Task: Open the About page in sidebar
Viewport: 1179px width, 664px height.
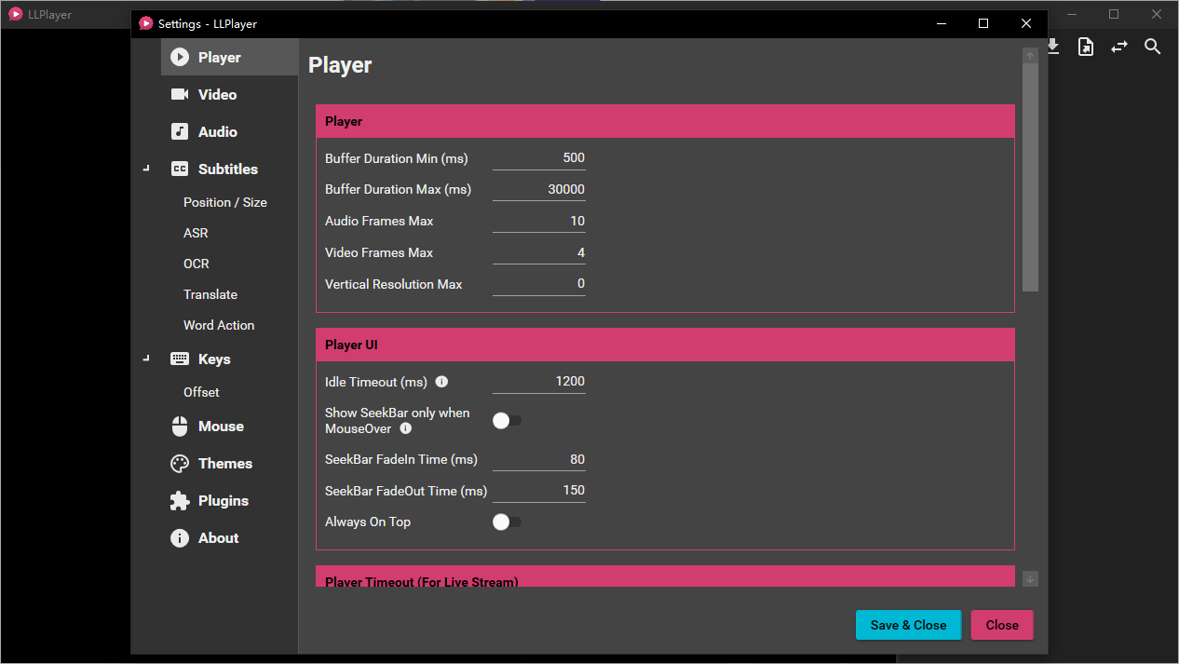Action: pos(218,538)
